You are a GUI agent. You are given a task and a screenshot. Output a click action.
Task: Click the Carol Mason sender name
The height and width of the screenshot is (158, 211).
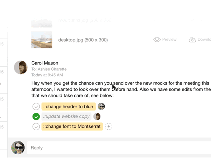coord(45,63)
